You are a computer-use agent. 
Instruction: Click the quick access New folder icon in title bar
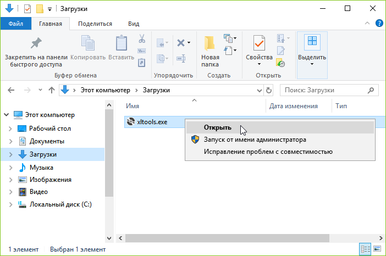(x=40, y=9)
